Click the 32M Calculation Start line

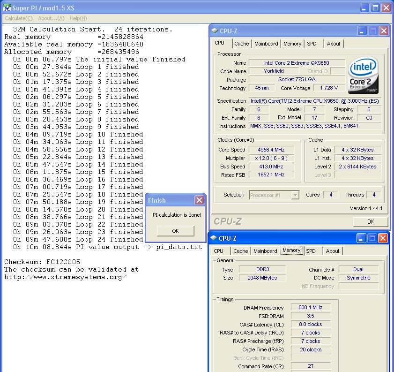click(93, 30)
